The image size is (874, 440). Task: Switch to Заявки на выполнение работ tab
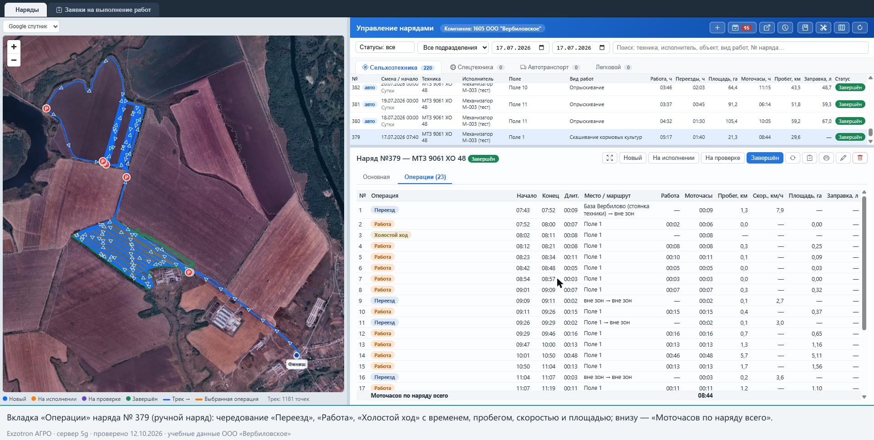(103, 10)
